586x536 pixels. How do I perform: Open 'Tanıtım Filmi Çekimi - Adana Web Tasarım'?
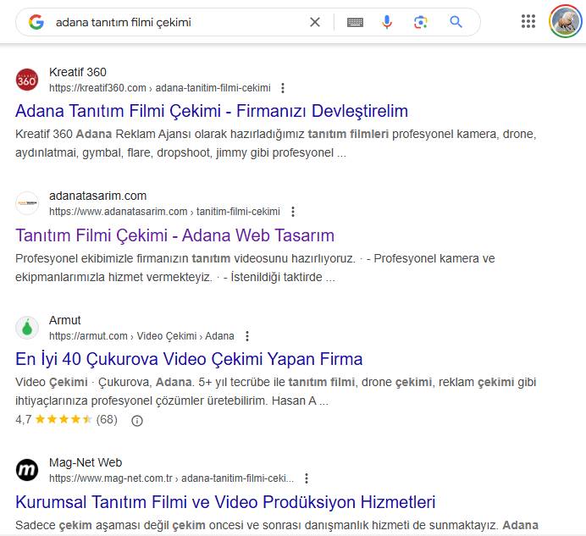(175, 235)
